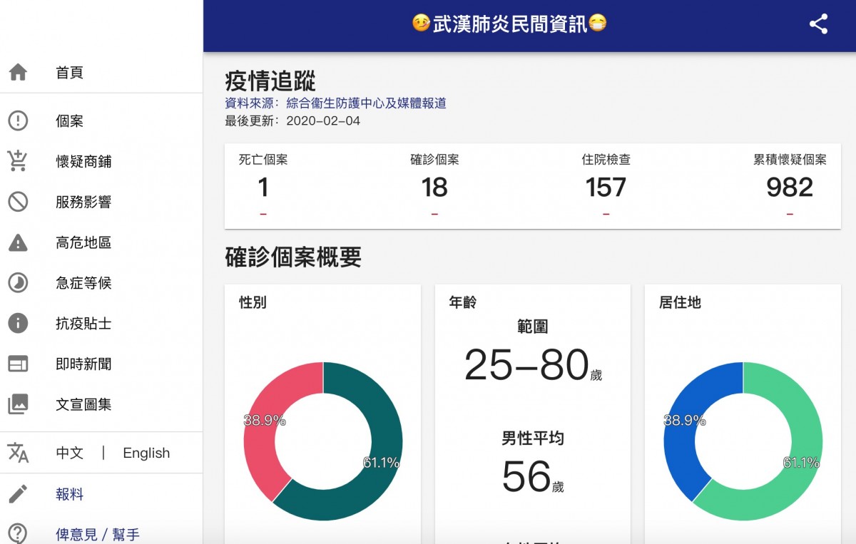This screenshot has width=856, height=544.
Task: Switch language to English
Action: coord(146,453)
